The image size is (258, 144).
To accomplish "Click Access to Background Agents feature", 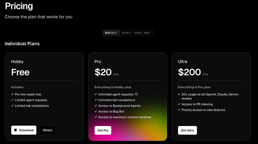I will [x=119, y=105].
